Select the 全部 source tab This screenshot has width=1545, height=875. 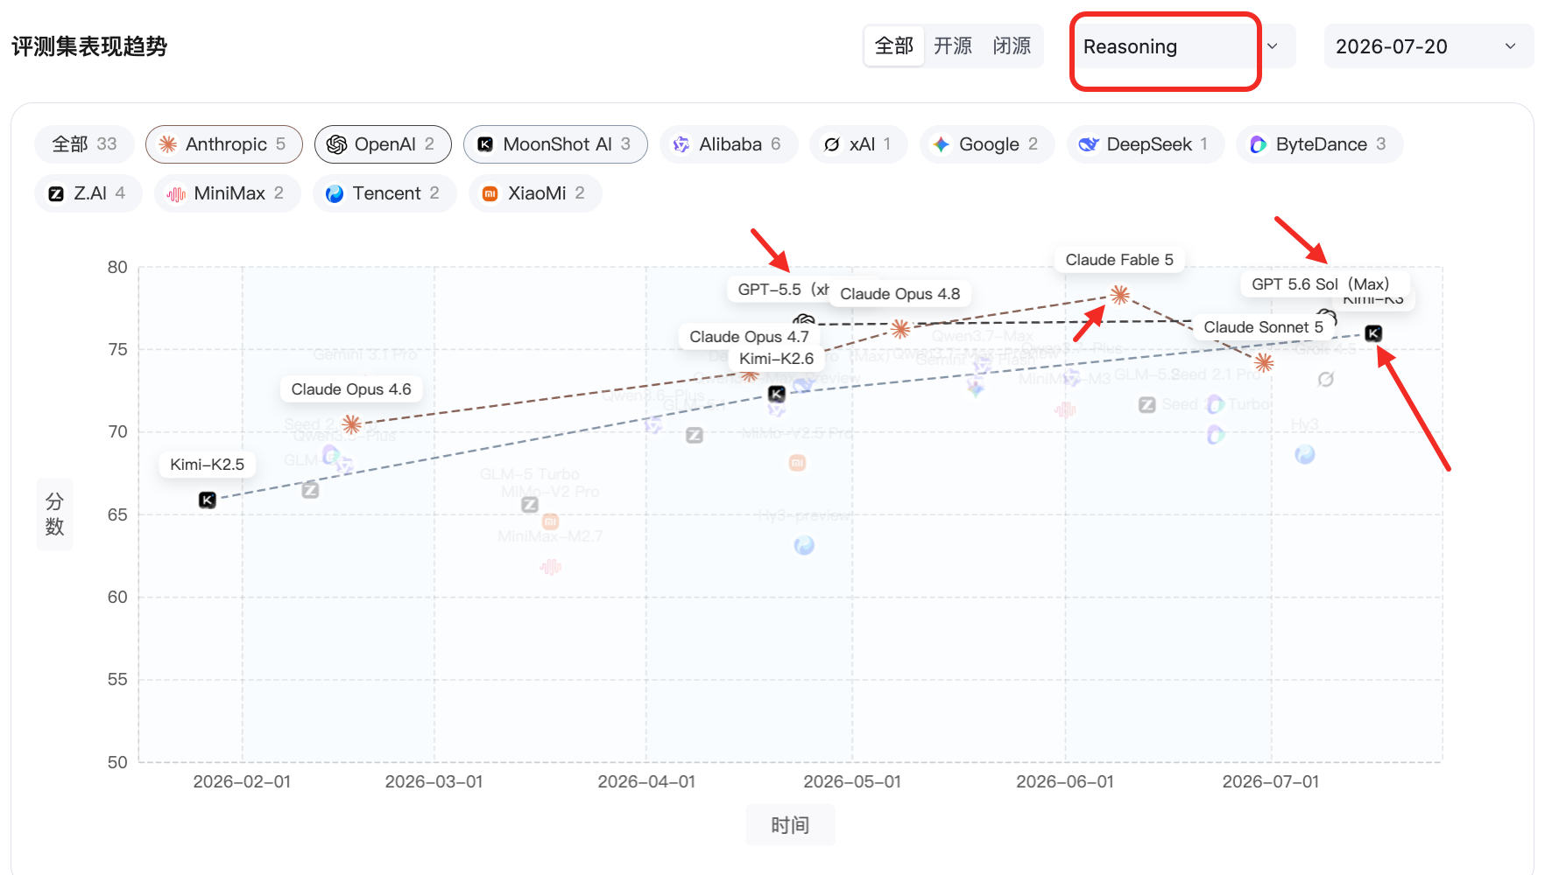pyautogui.click(x=894, y=46)
